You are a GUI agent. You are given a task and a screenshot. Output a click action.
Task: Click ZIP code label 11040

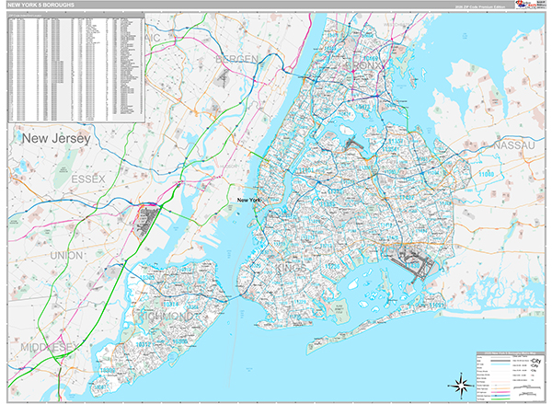coord(487,174)
